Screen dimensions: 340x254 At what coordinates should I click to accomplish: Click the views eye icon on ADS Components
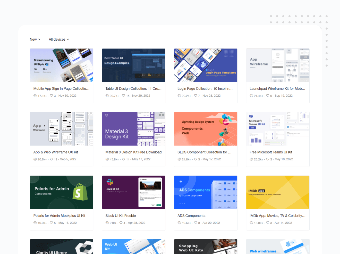179,223
